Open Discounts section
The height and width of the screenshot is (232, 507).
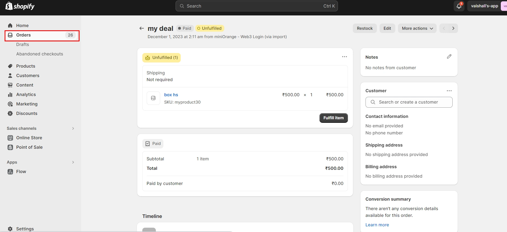(x=27, y=113)
